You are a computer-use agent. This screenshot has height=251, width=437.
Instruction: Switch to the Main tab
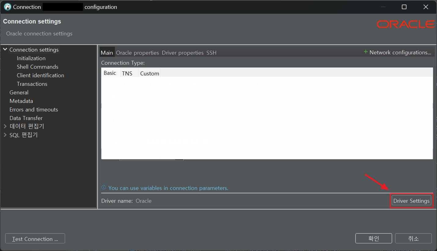[107, 53]
